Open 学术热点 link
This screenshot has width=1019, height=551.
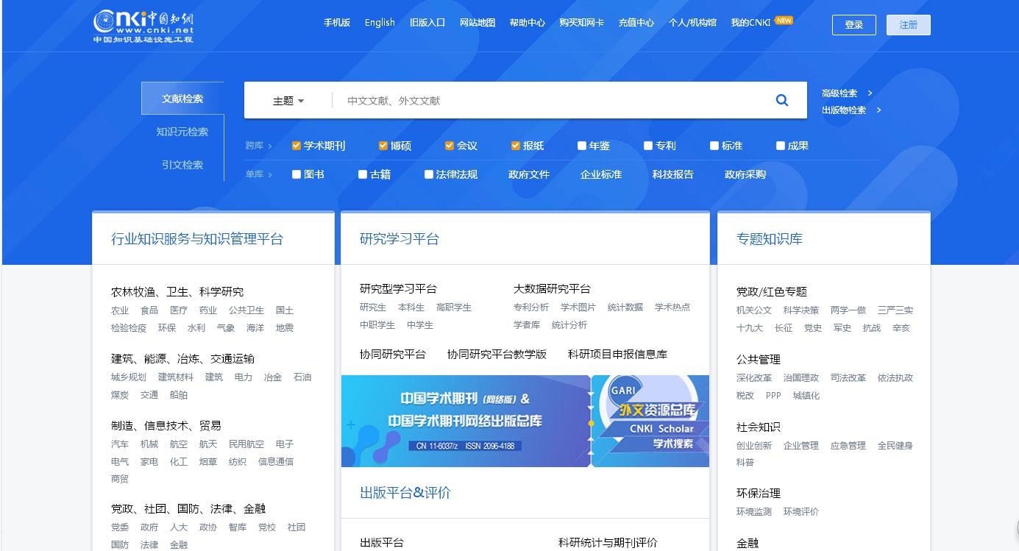tap(672, 308)
